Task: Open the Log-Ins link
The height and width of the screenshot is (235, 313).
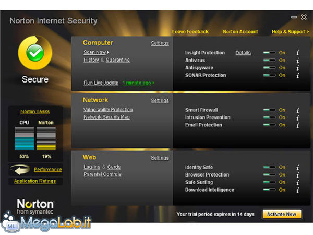Action: [x=92, y=167]
